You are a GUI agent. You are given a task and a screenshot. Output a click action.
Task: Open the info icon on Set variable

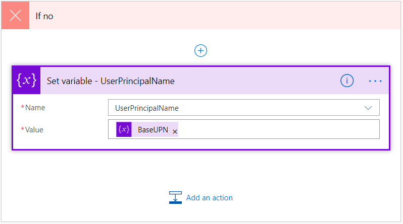347,81
